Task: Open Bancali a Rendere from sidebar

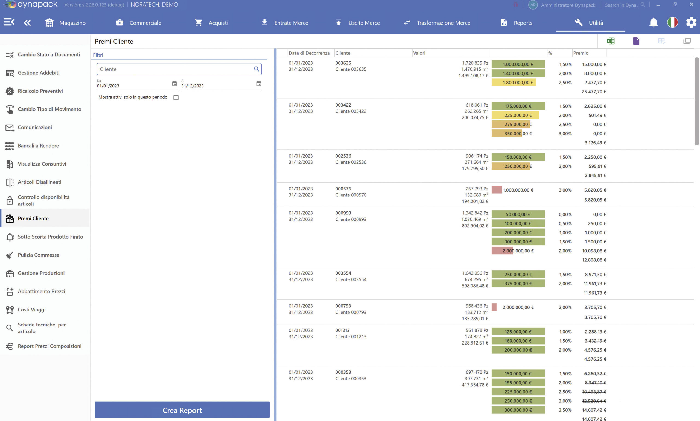Action: tap(45, 146)
